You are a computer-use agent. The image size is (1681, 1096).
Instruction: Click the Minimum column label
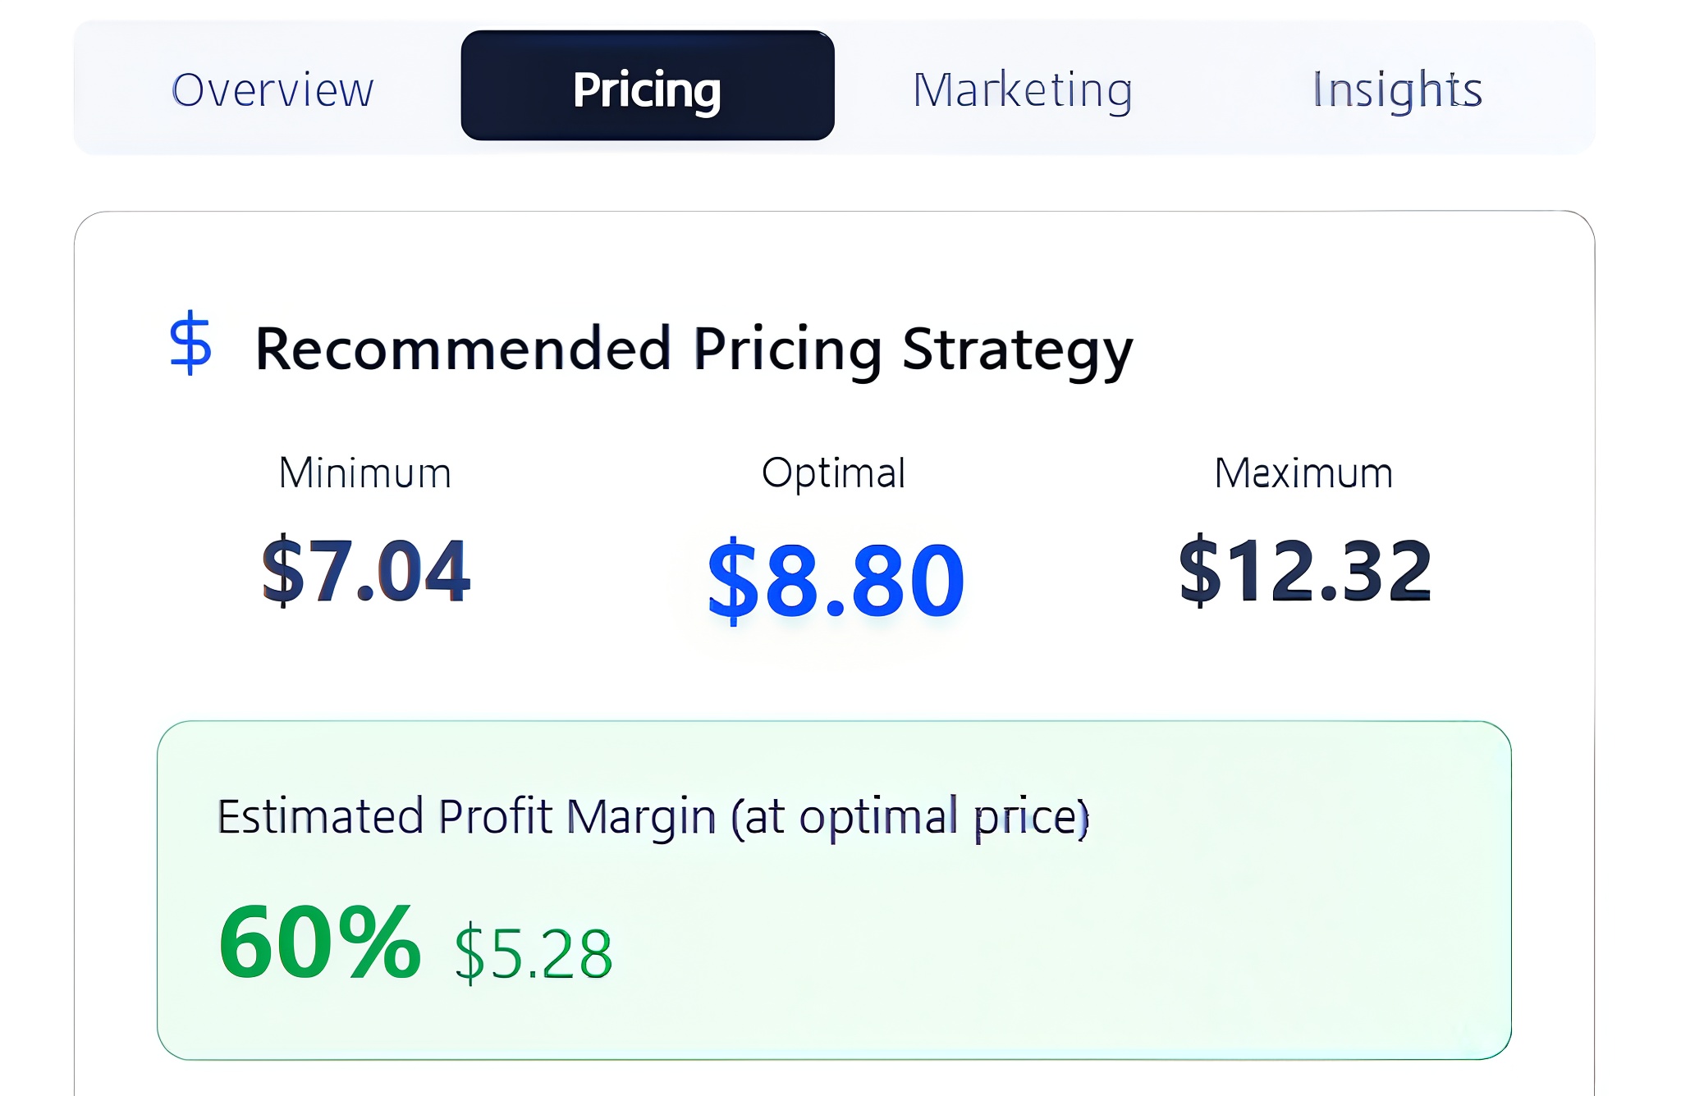click(364, 472)
